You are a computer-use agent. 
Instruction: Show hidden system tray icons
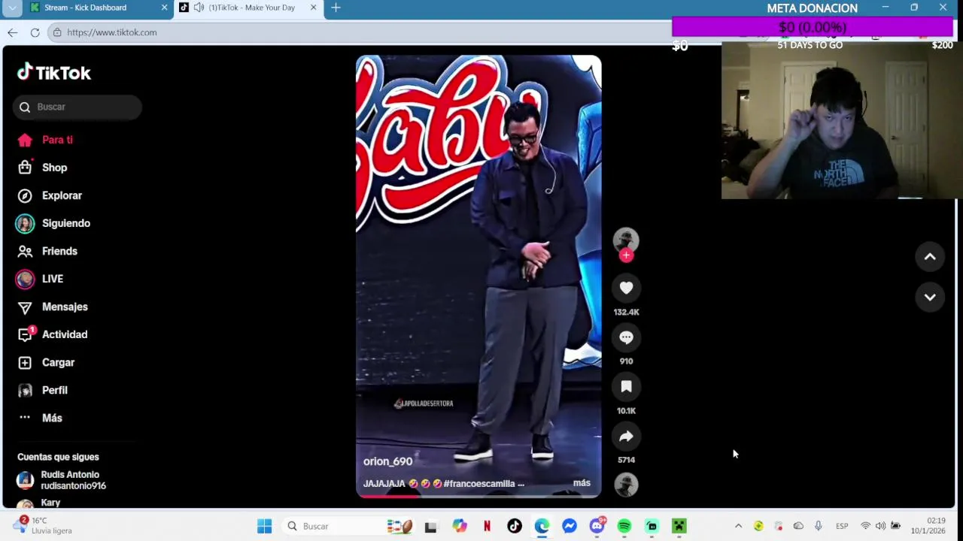click(x=738, y=526)
